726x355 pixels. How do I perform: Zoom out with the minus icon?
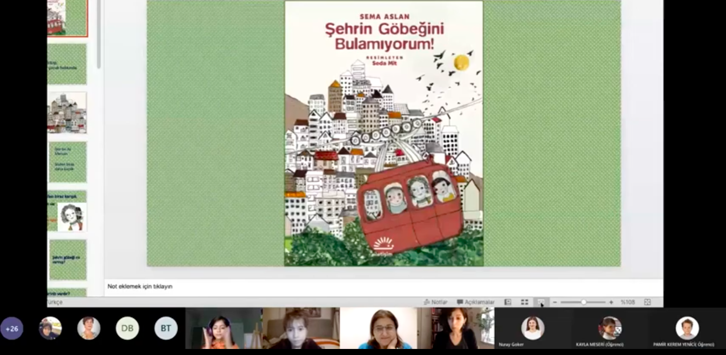pyautogui.click(x=555, y=302)
